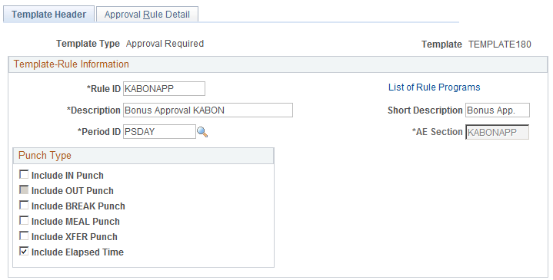This screenshot has height=280, width=553.
Task: Switch to the Template Header tab
Action: [x=48, y=15]
